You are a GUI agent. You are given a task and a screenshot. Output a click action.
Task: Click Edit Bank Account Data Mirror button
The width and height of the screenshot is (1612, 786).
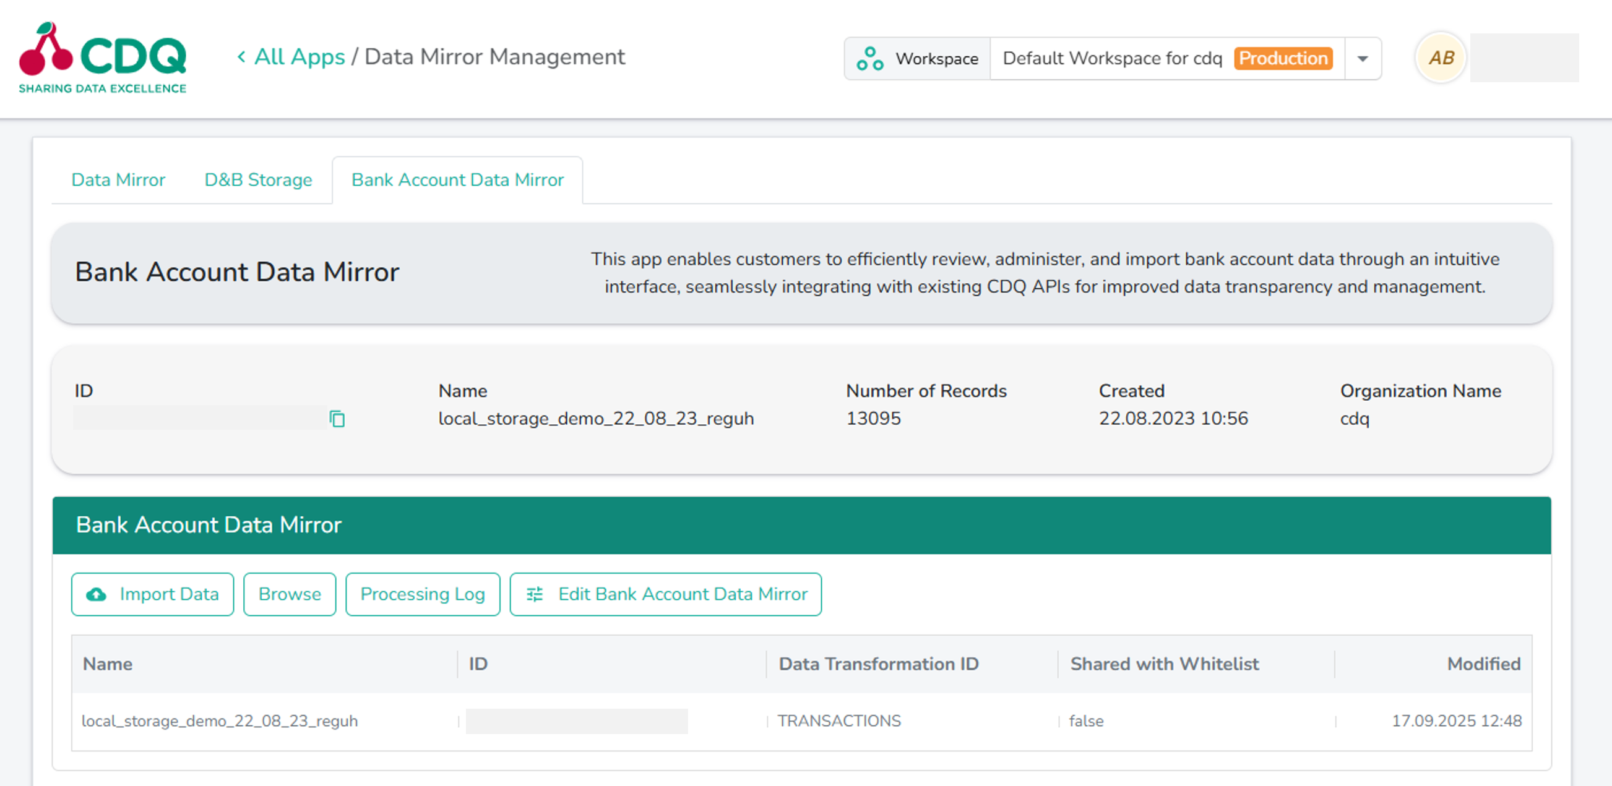tap(666, 594)
